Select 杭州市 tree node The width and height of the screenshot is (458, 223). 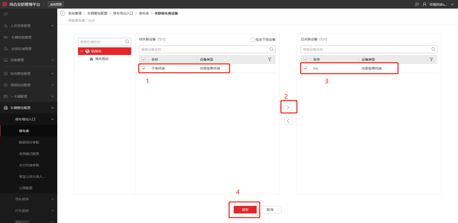click(104, 51)
